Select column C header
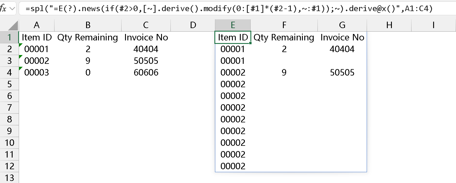 coord(146,25)
